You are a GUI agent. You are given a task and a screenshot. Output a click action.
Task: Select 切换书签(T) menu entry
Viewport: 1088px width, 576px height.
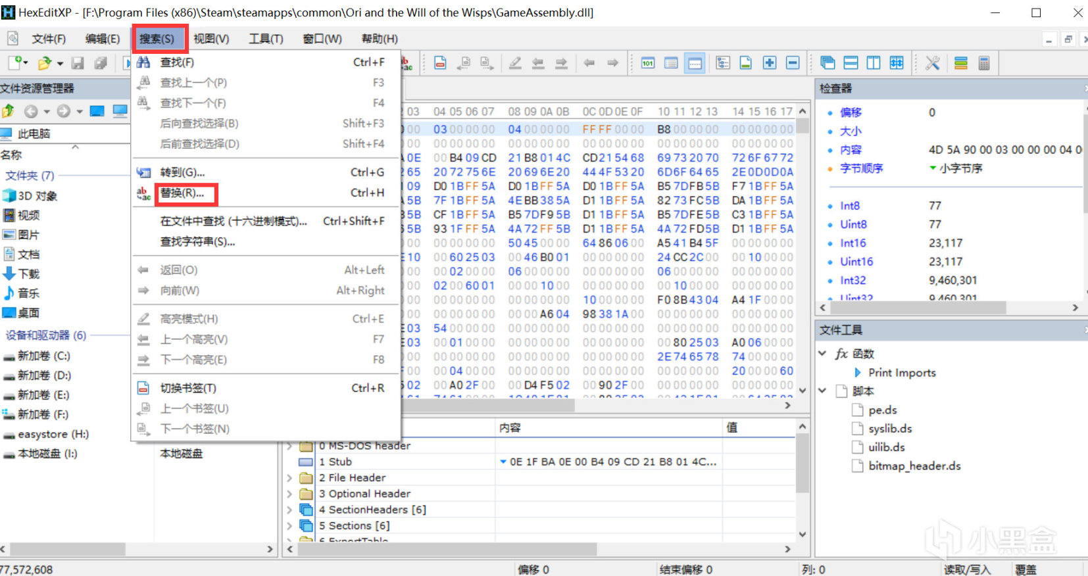tap(266, 389)
